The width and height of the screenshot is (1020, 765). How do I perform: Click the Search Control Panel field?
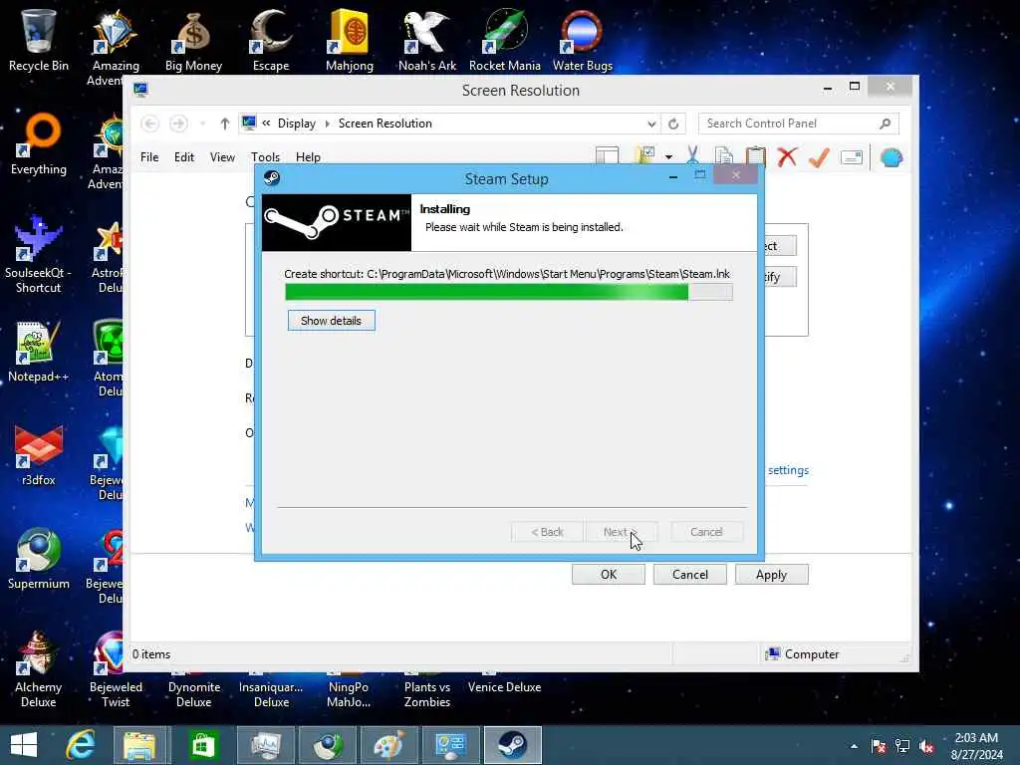799,124
